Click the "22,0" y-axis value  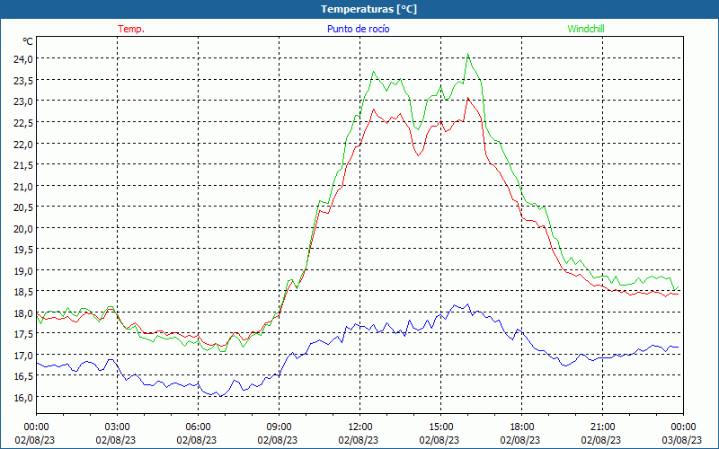click(23, 144)
